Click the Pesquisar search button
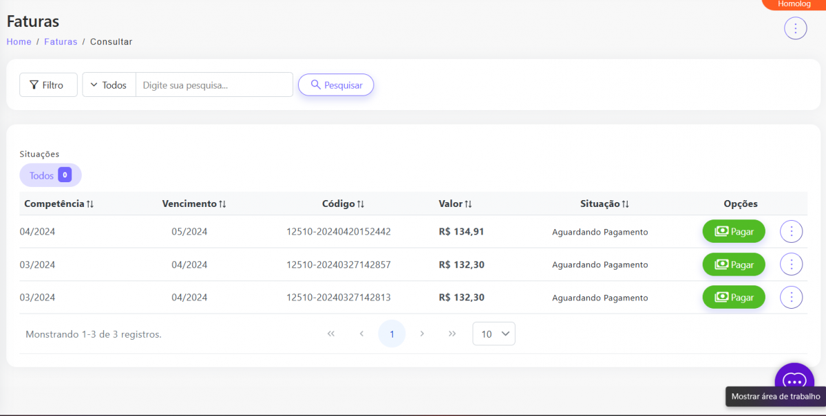The image size is (826, 416). (x=336, y=85)
